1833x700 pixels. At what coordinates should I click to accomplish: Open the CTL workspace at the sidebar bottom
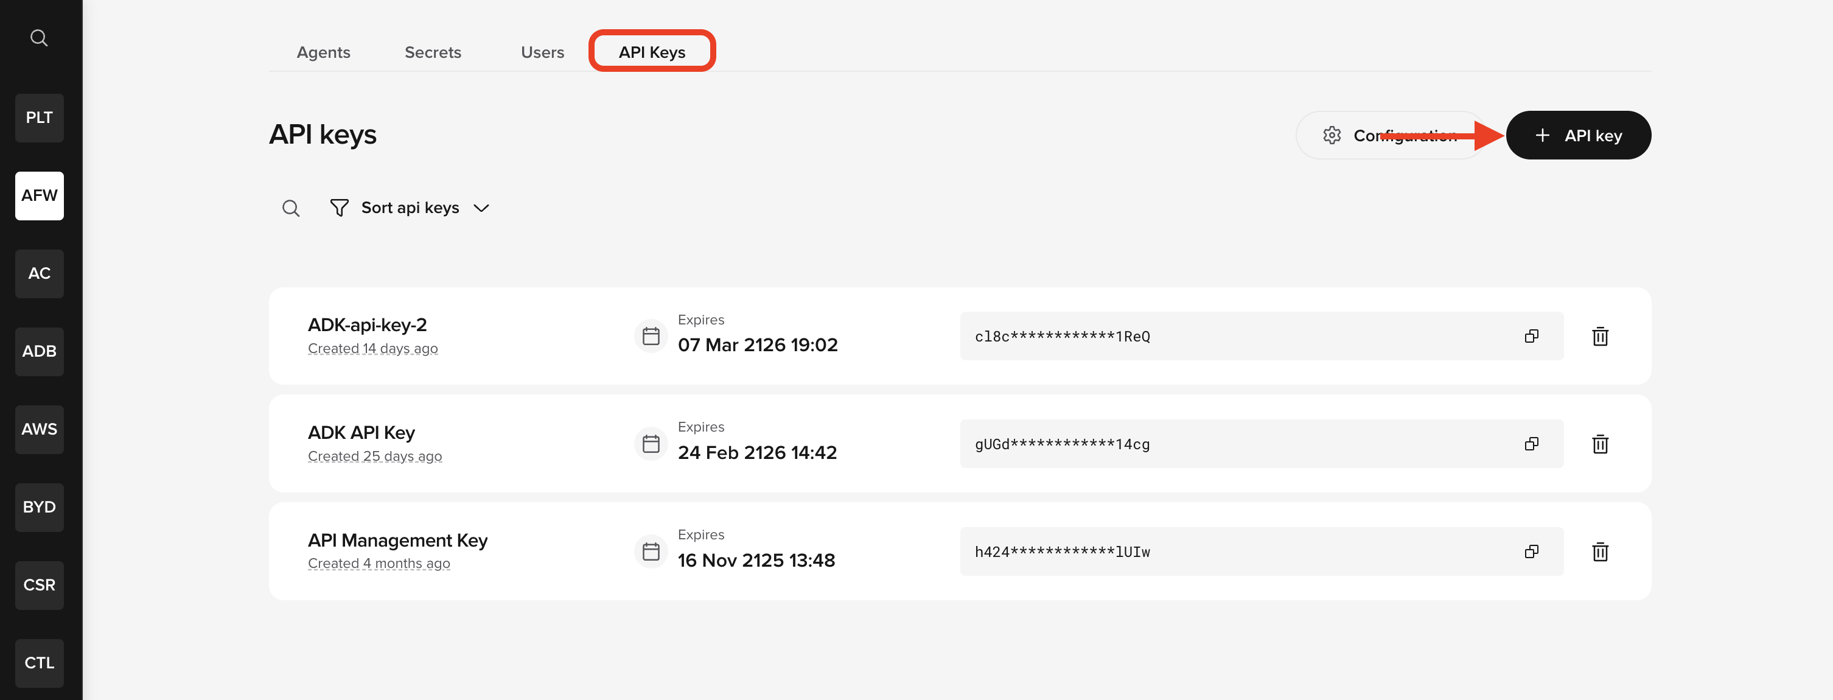(x=39, y=663)
